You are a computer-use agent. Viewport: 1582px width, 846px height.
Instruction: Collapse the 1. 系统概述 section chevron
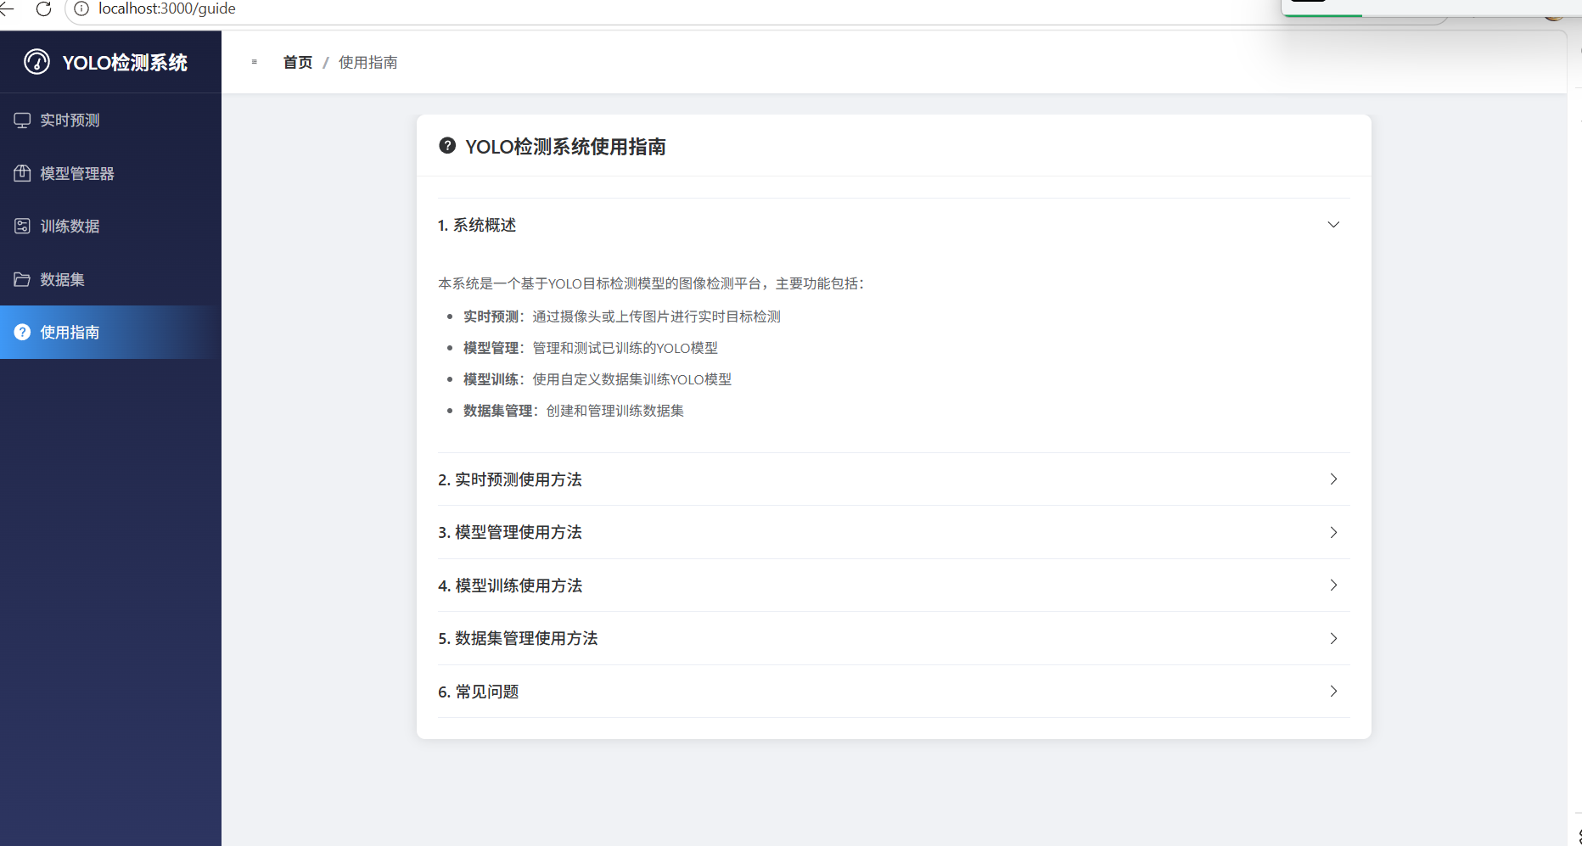click(x=1332, y=225)
